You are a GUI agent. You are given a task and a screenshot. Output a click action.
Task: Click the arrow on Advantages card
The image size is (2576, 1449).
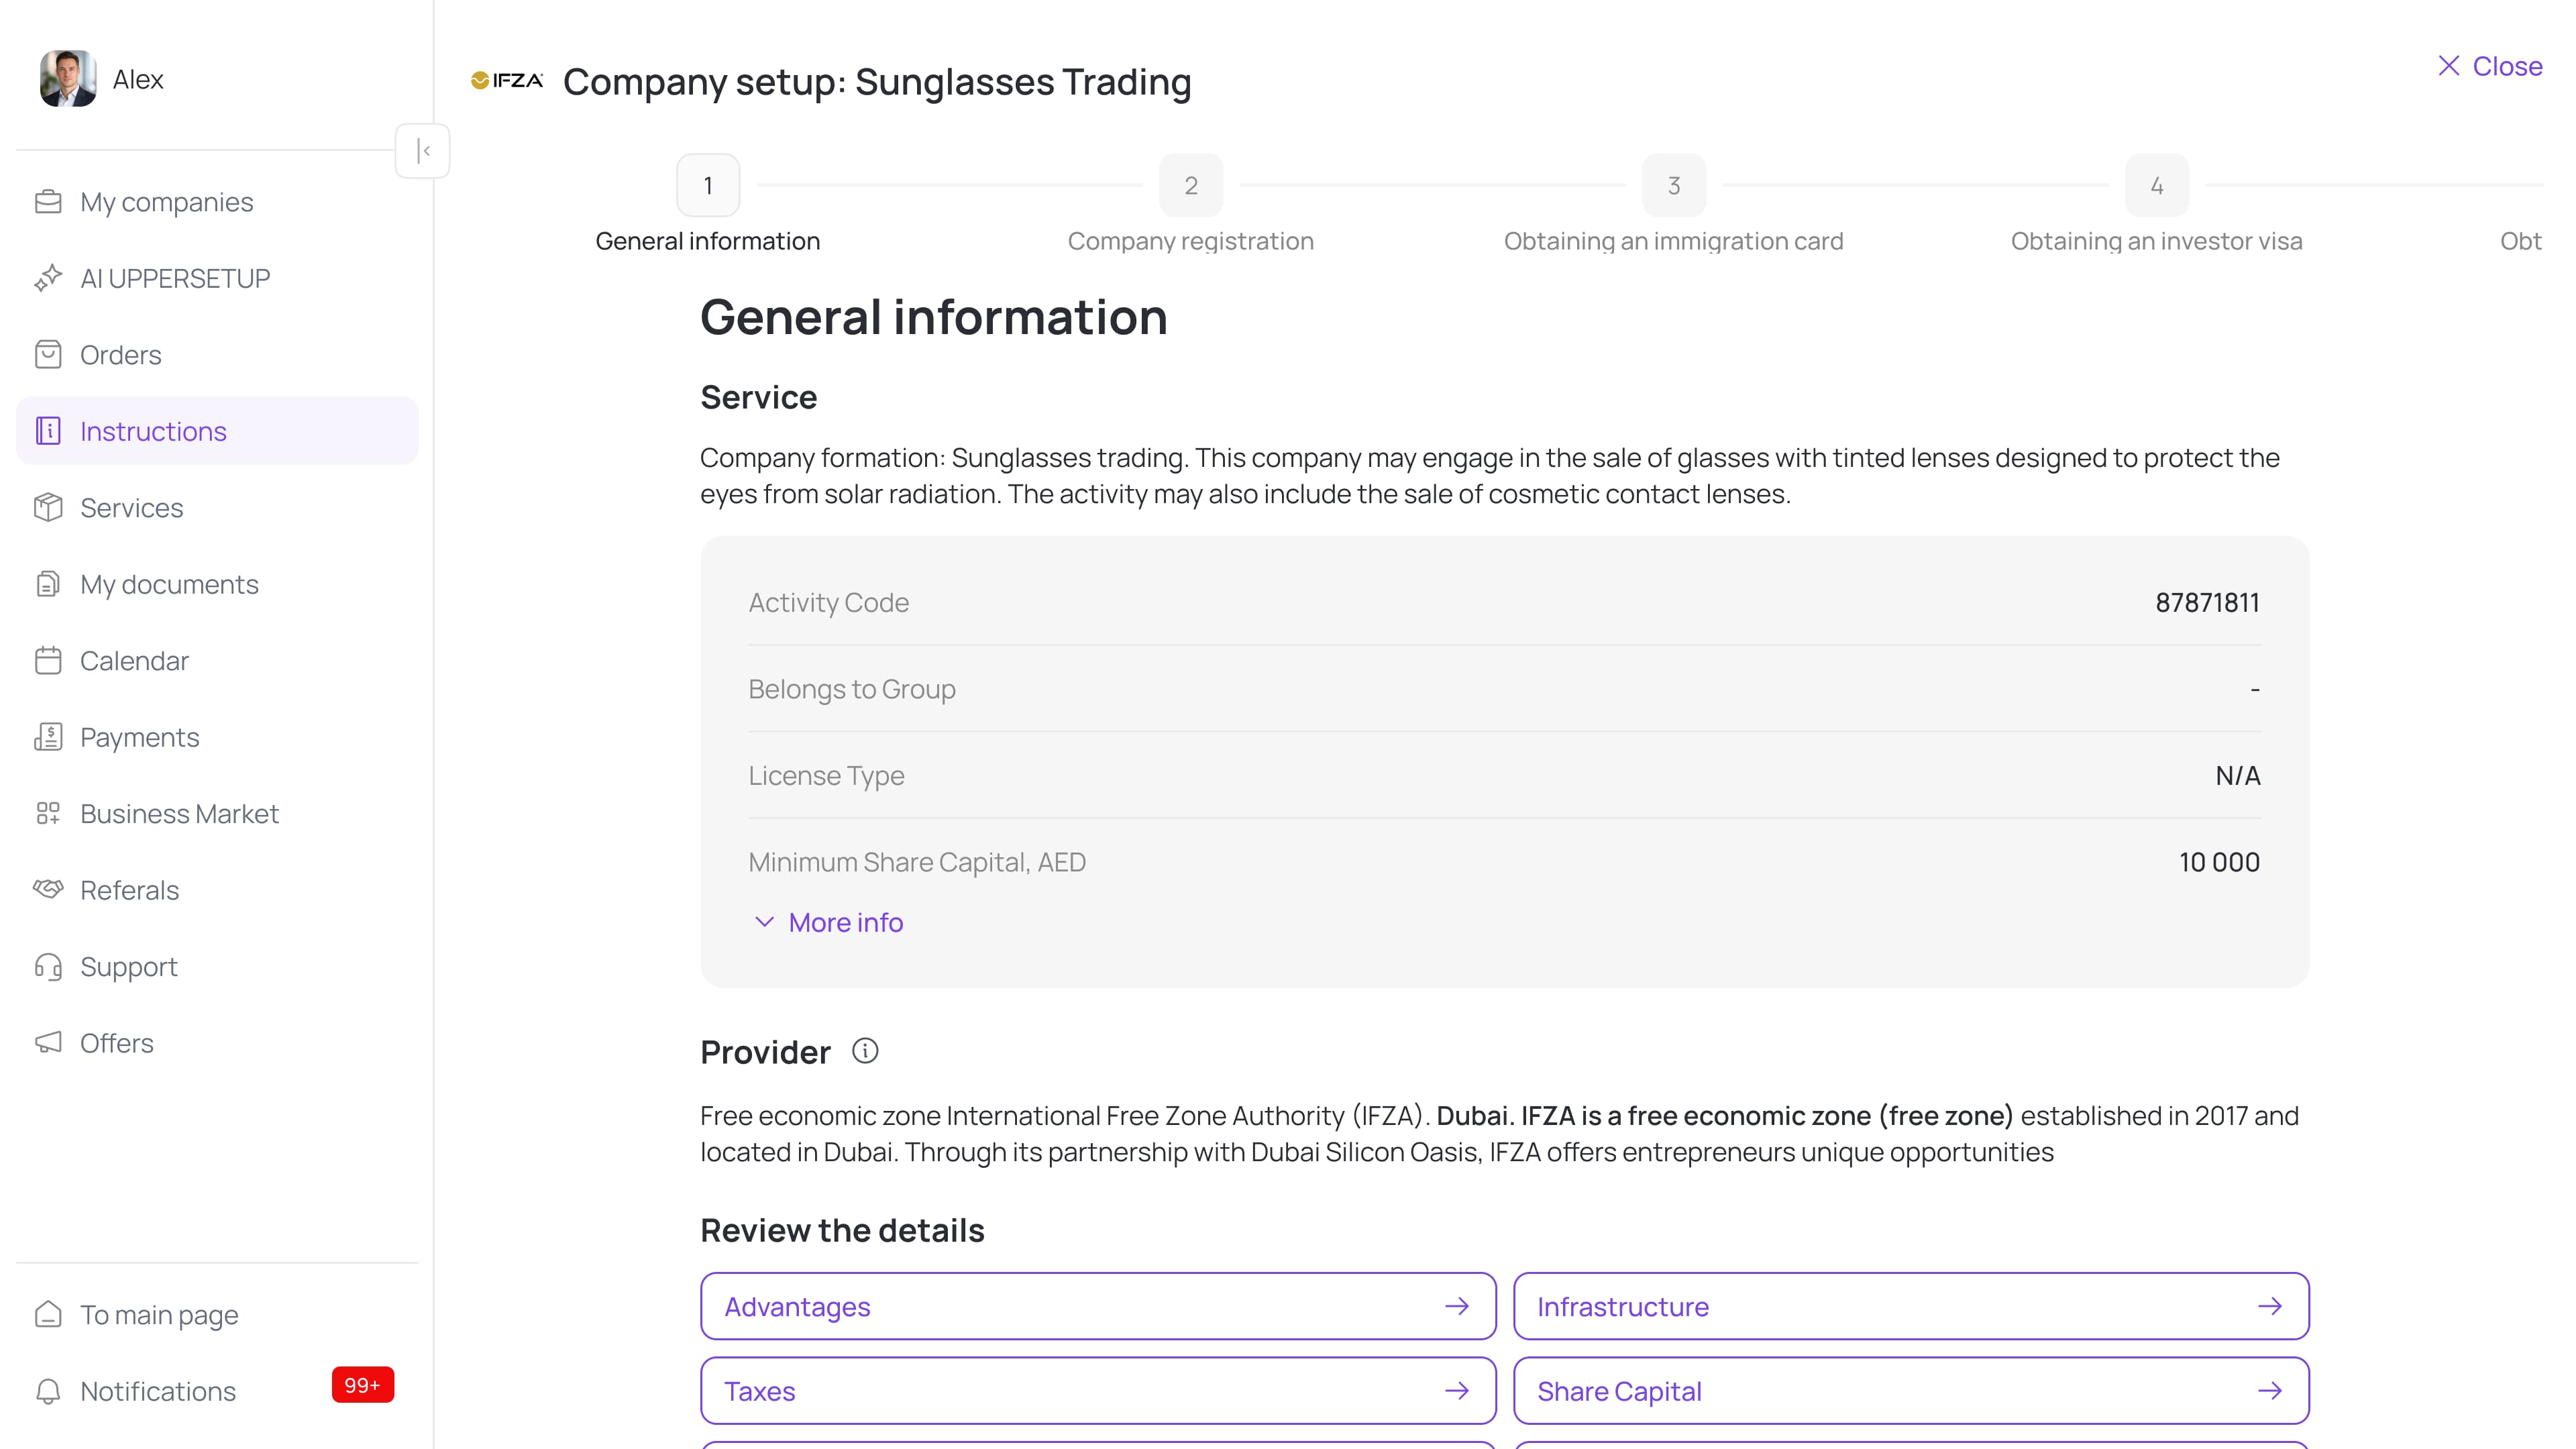point(1457,1306)
